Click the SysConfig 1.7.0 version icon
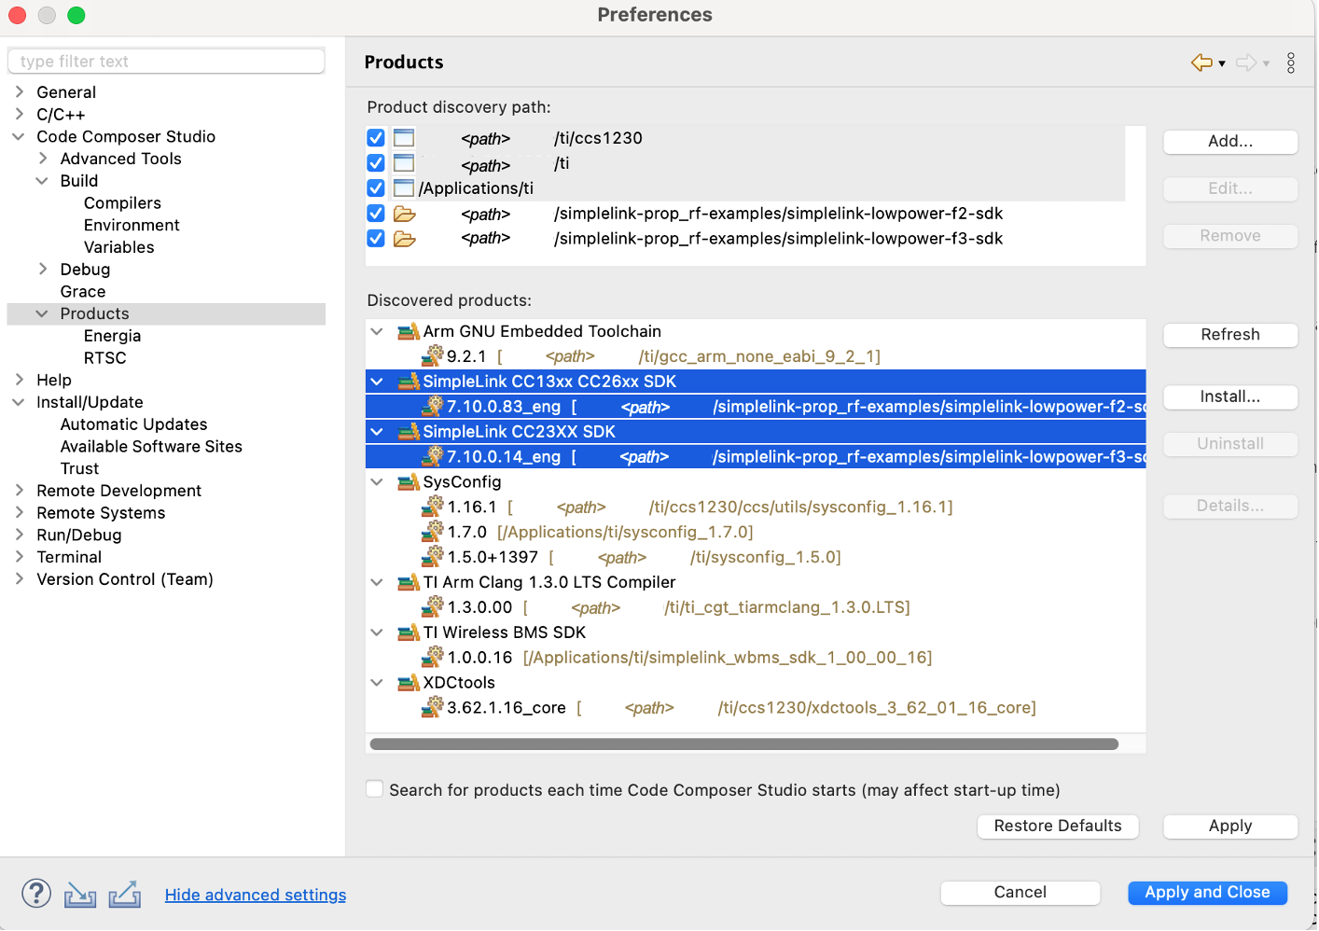 [x=432, y=532]
